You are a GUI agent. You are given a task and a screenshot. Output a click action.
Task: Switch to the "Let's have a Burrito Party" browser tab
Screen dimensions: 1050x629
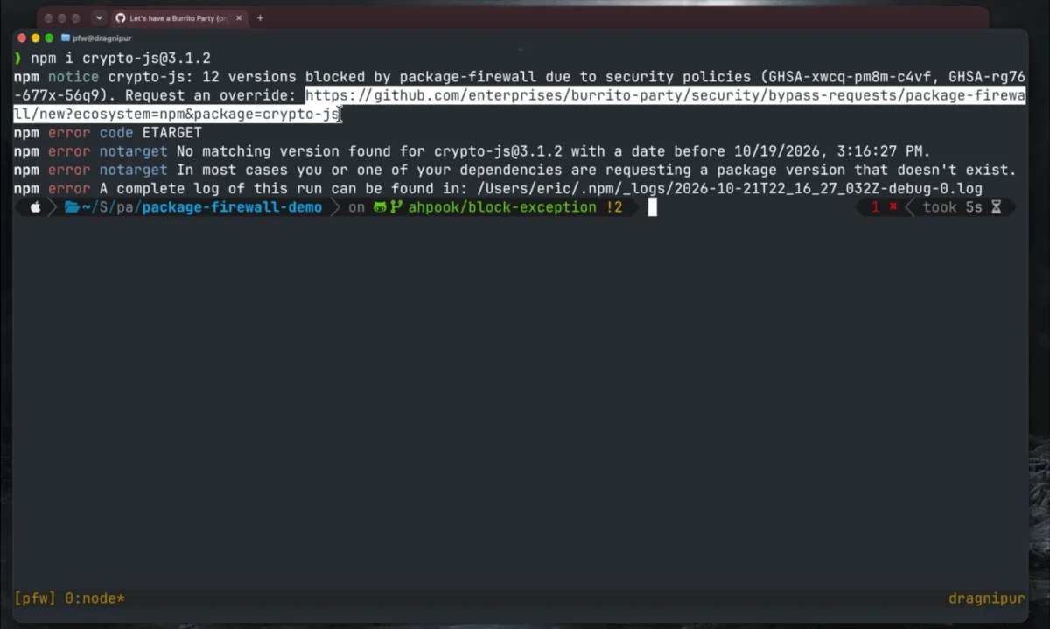[x=178, y=17]
